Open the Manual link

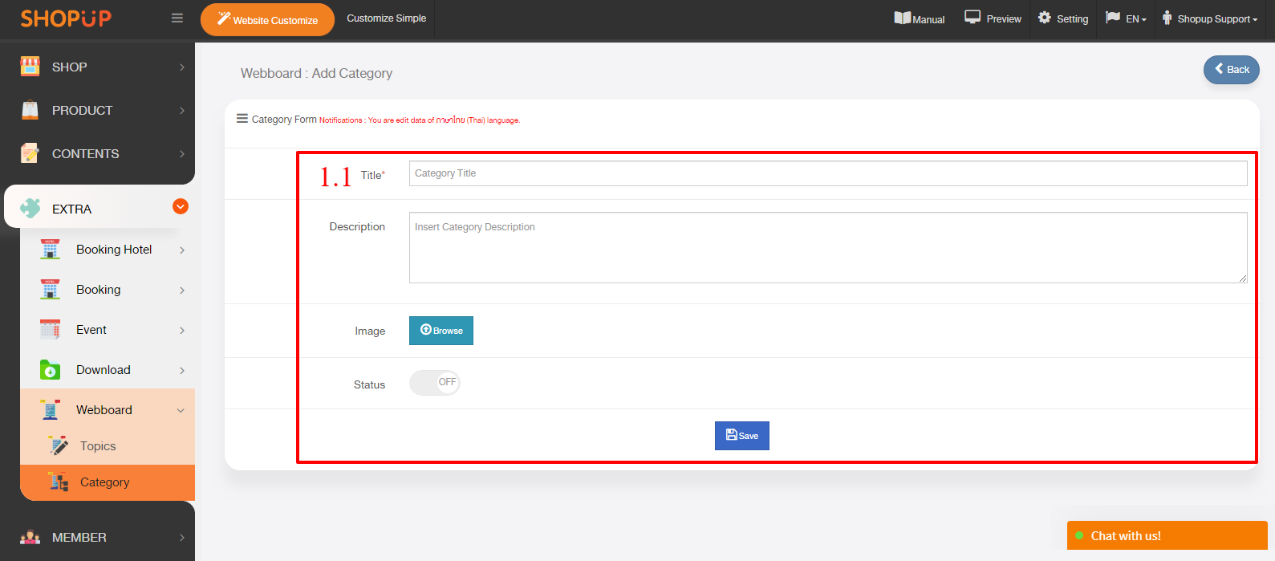pos(920,18)
